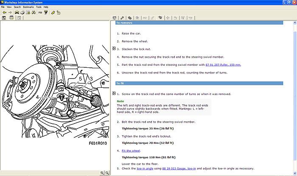
Task: Click the text Remove the wheel.
Action: (134, 41)
